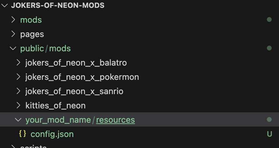The image size is (279, 148).
Task: Expand the mods folder chevron
Action: 13,19
